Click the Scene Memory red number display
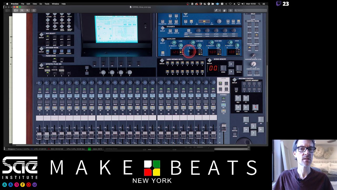The image size is (337, 190). point(213,68)
